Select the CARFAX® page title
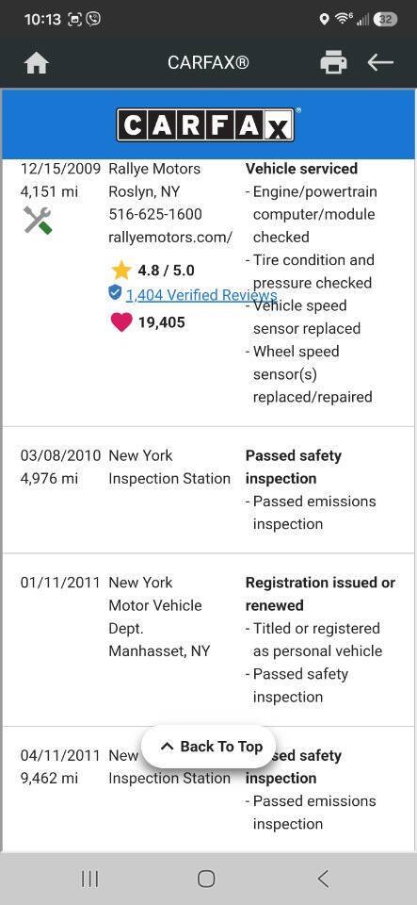Screen dimensions: 417x905 pos(208,62)
